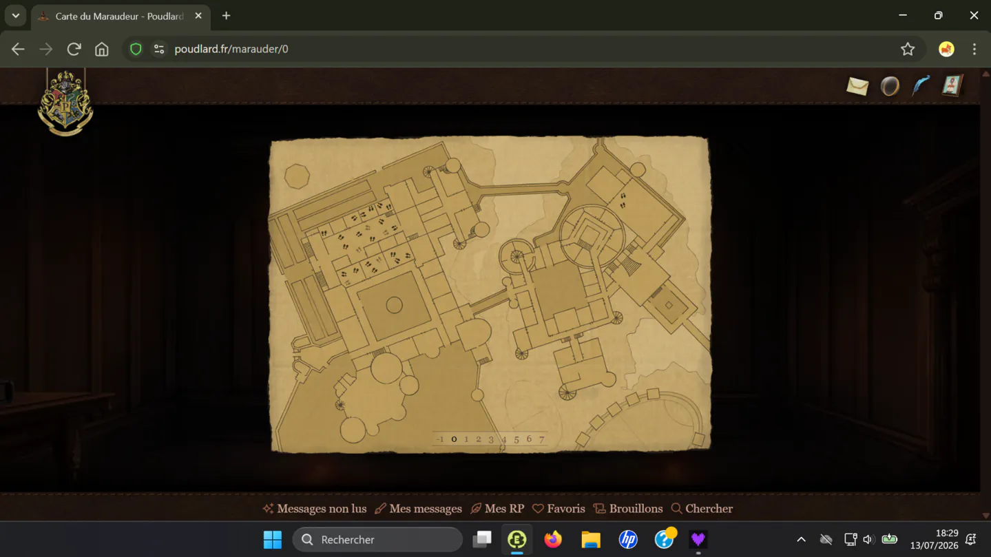Click the crystal ball icon
The height and width of the screenshot is (557, 991).
(890, 86)
